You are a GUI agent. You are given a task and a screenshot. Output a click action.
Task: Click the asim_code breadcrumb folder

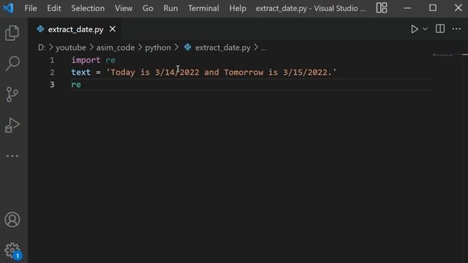click(x=116, y=47)
